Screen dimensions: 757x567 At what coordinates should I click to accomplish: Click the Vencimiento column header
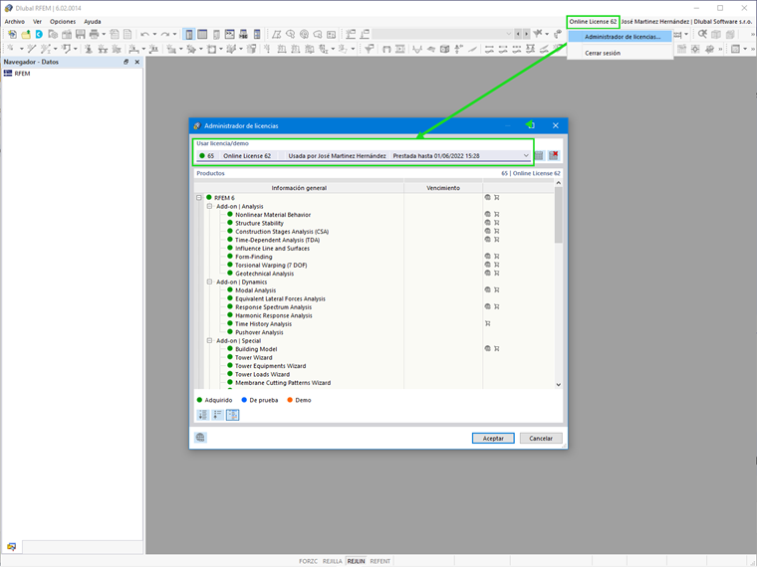(443, 188)
